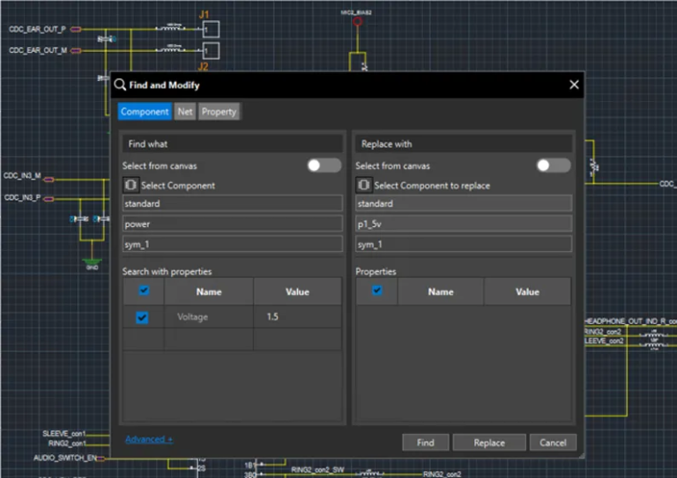Click the 'power' cell field in Find what
The height and width of the screenshot is (478, 677).
click(232, 224)
